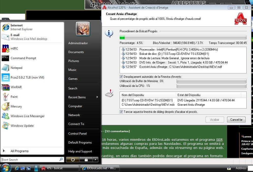Viewport: 253px width, 172px height.
Task: Launch Windows Live Messenger
Action: coord(32,116)
